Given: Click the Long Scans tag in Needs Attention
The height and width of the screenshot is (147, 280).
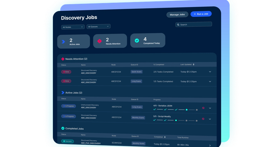Looking at the screenshot, I should click(136, 81).
